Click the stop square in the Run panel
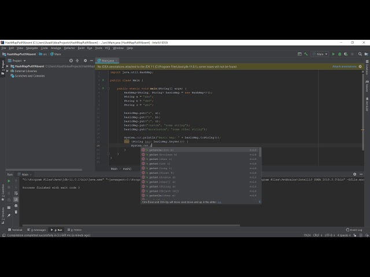Image resolution: width=370 pixels, height=277 pixels. (x=9, y=187)
